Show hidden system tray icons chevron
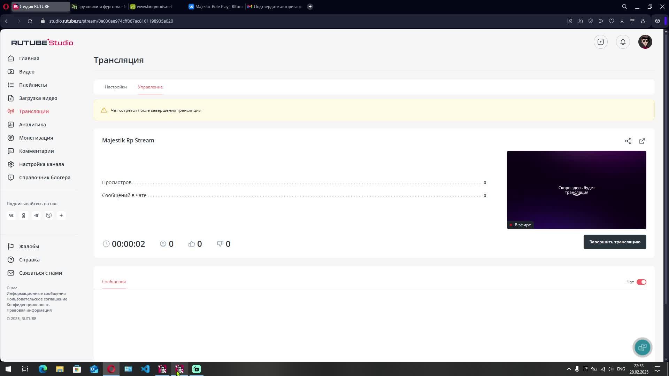Screen dimensions: 669x376 tap(569, 369)
